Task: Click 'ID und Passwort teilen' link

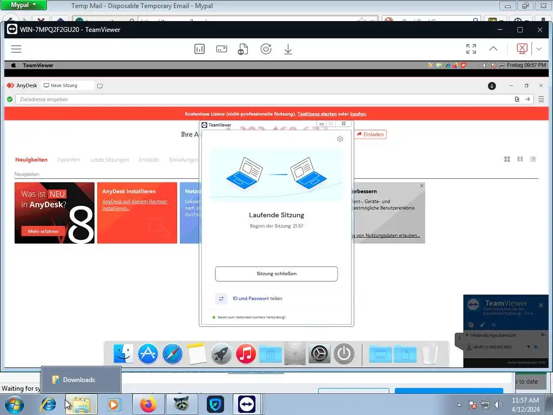Action: [x=257, y=298]
